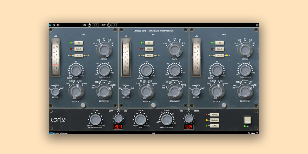Viewport: 308px width, 154px height.
Task: Click the NFR label in bottom bar
Action: point(153,133)
